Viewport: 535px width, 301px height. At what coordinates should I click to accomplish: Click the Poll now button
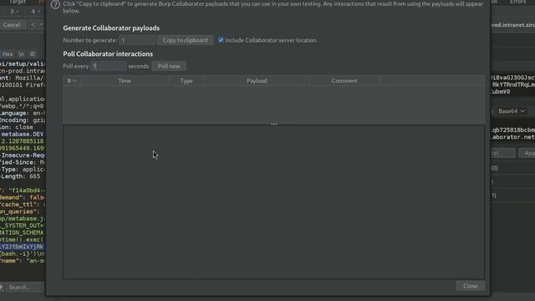(x=169, y=66)
